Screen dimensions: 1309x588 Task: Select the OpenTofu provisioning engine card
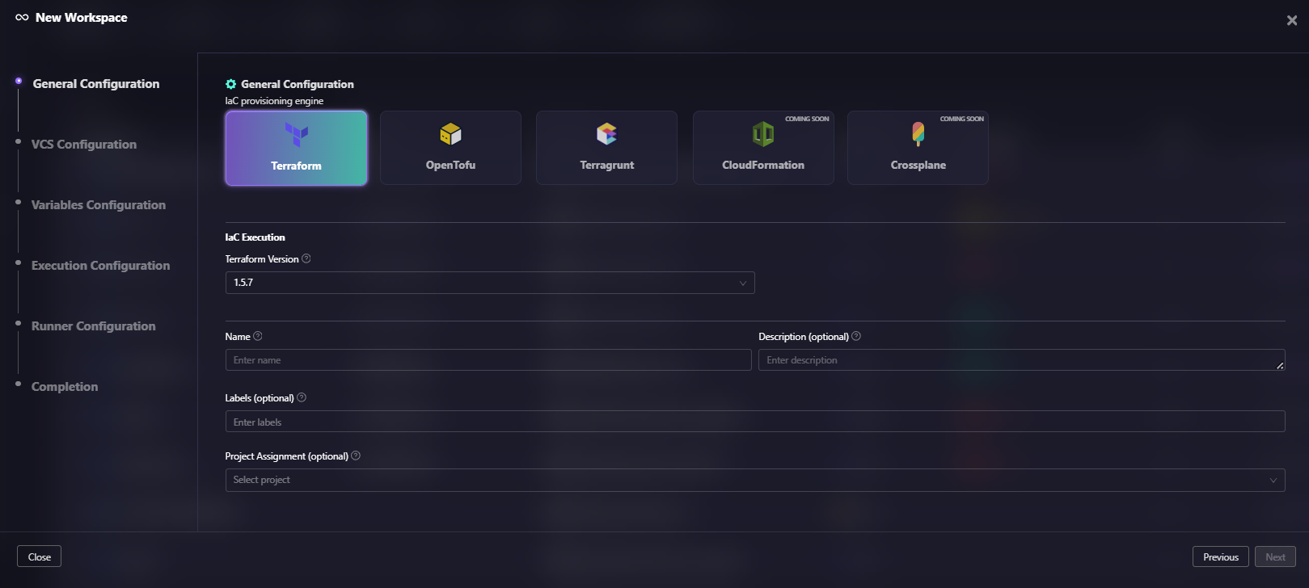click(450, 148)
